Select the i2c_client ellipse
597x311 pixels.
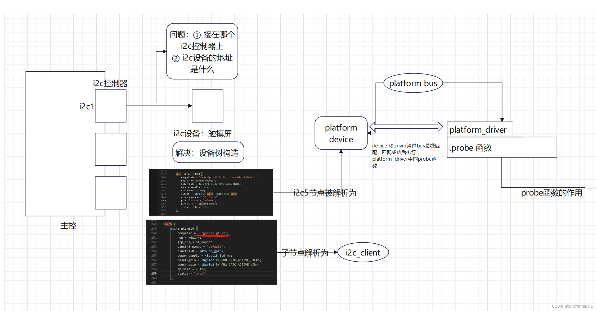(363, 252)
